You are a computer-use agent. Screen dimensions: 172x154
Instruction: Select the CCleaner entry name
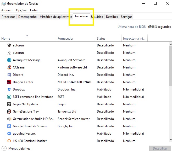19,67
